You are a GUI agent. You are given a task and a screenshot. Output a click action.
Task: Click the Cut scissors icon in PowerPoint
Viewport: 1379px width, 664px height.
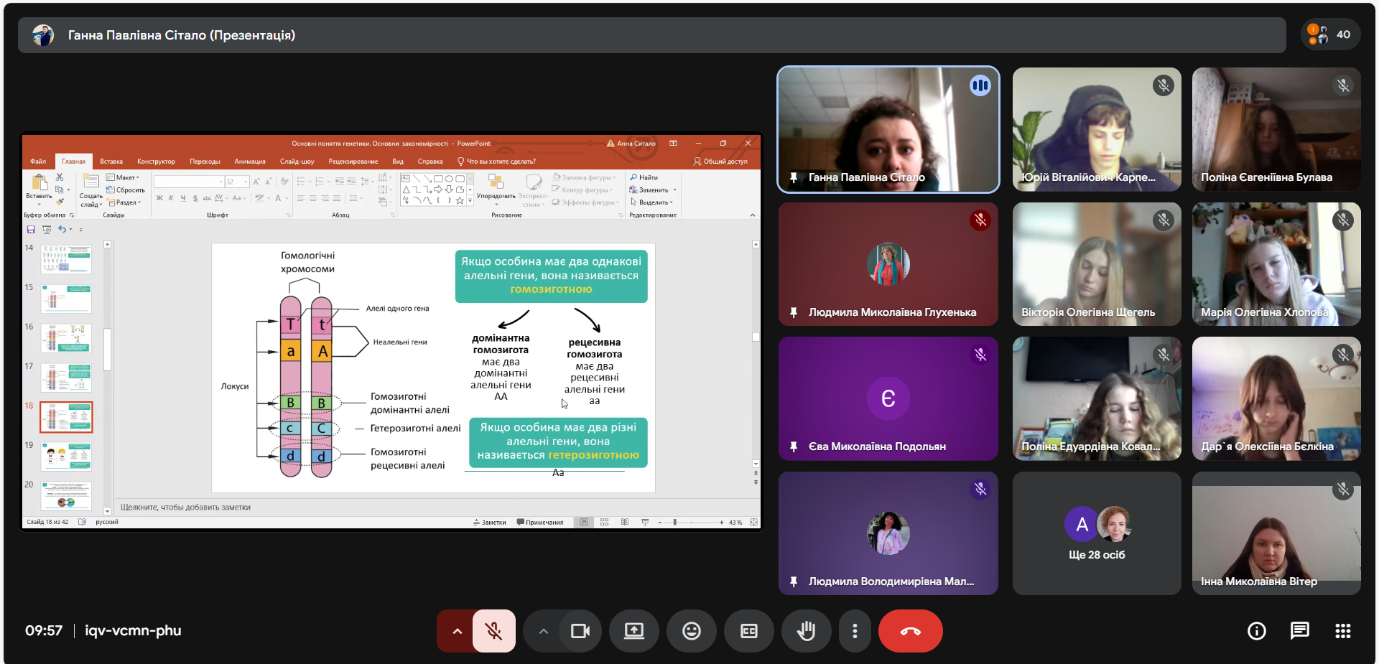[x=60, y=177]
